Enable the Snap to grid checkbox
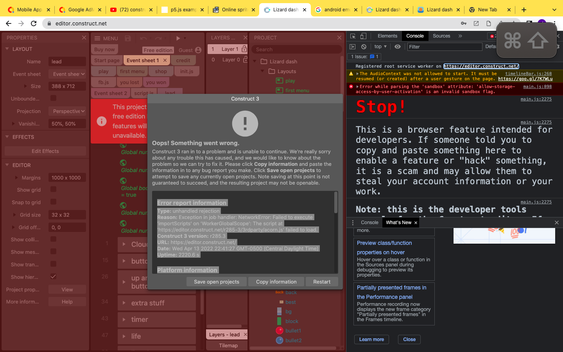Screen dimensions: 563x352 pyautogui.click(x=54, y=202)
